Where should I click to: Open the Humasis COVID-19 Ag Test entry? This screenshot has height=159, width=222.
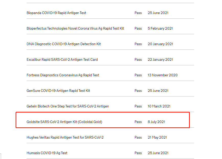click(47, 153)
